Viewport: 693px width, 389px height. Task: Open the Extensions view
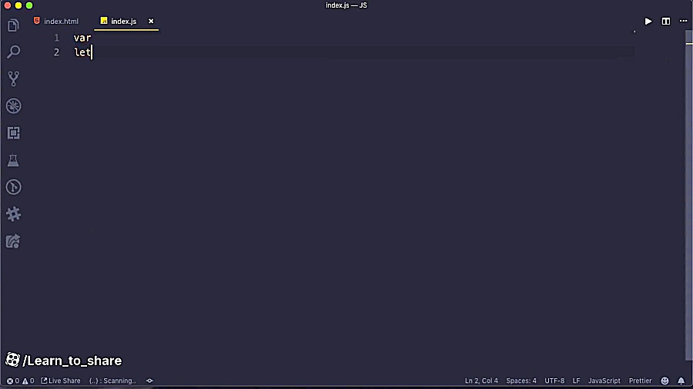click(13, 133)
